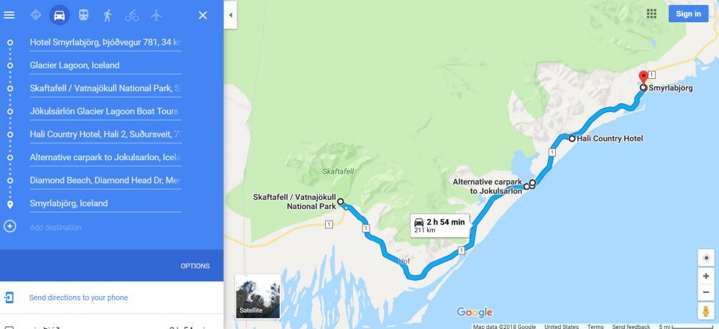Choose the walking travel mode
Image resolution: width=719 pixels, height=329 pixels.
[x=108, y=15]
